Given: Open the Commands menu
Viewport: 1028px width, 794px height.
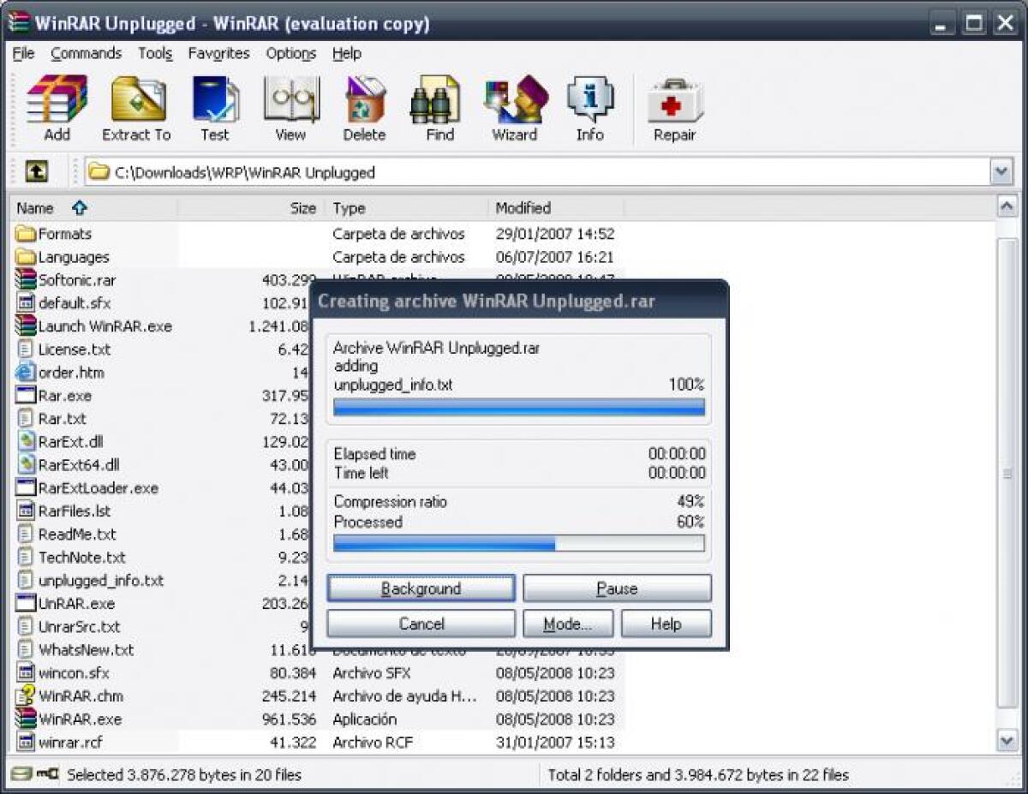Looking at the screenshot, I should point(86,53).
